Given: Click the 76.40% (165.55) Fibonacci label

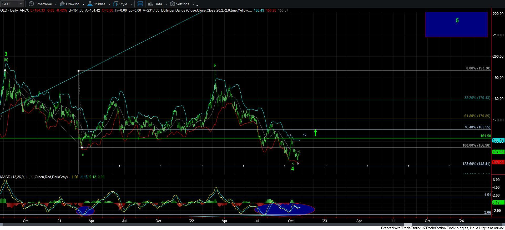Looking at the screenshot, I should click(x=477, y=127).
